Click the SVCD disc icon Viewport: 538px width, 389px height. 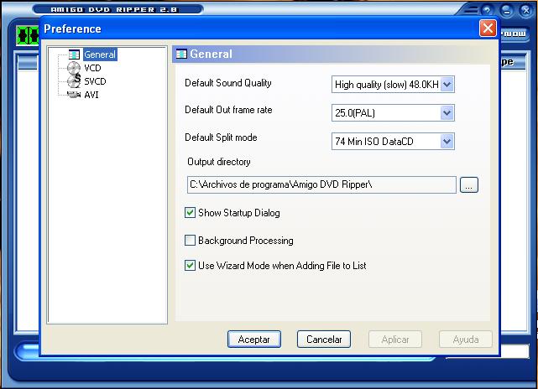73,81
